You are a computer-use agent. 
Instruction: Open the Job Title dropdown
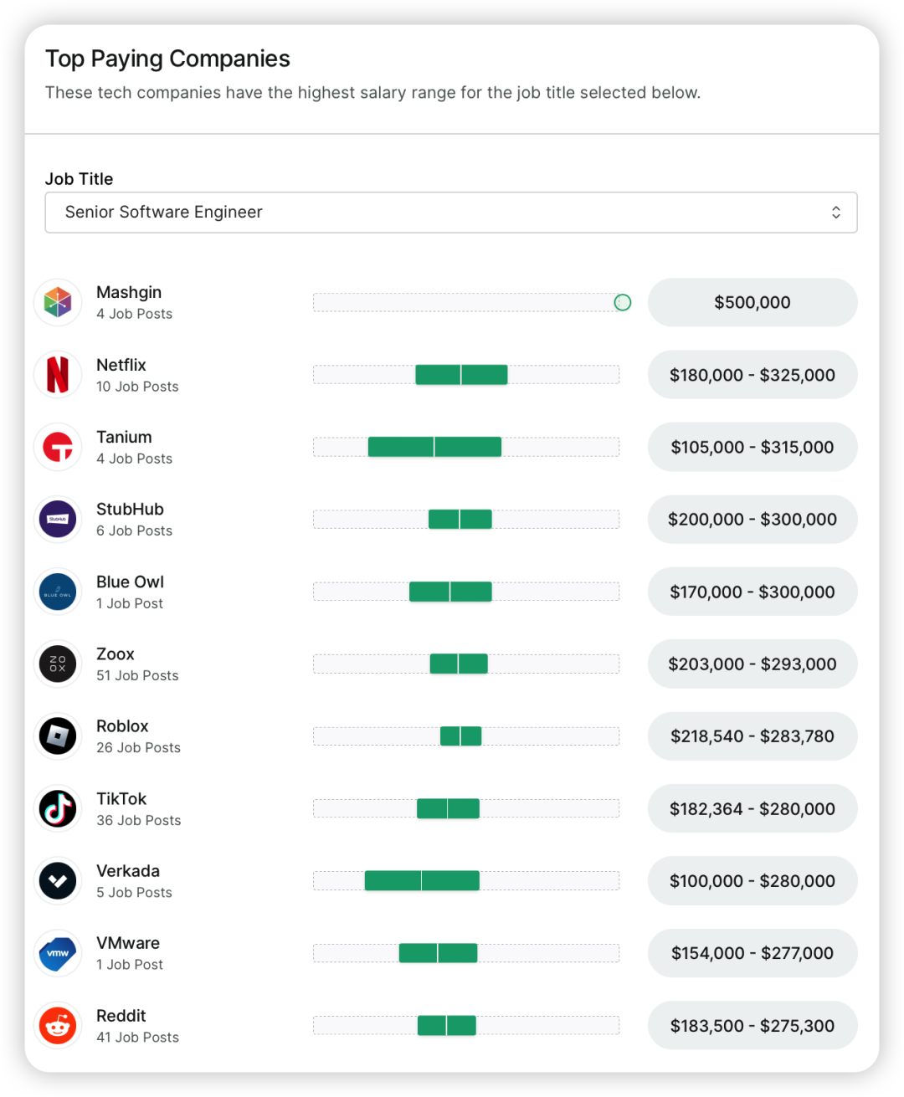450,213
